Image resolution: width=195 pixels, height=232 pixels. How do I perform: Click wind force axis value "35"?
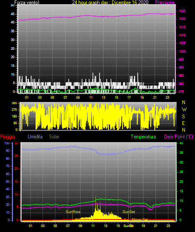pyautogui.click(x=13, y=31)
